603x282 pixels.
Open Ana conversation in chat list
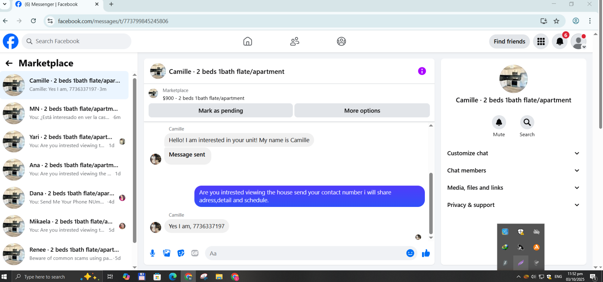tap(64, 170)
